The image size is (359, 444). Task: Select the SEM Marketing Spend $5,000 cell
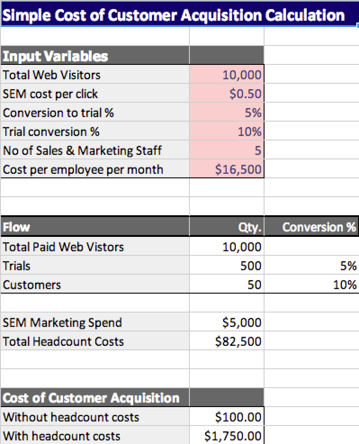(x=226, y=322)
